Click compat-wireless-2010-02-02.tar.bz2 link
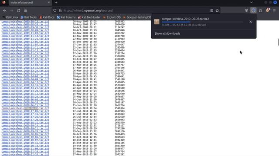Viewport: 279px width, 156px height. tap(25, 59)
